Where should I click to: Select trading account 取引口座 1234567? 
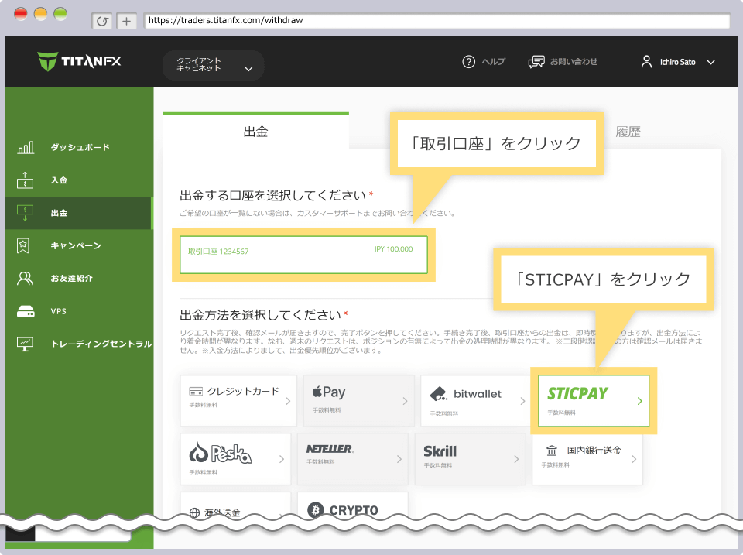coord(303,255)
